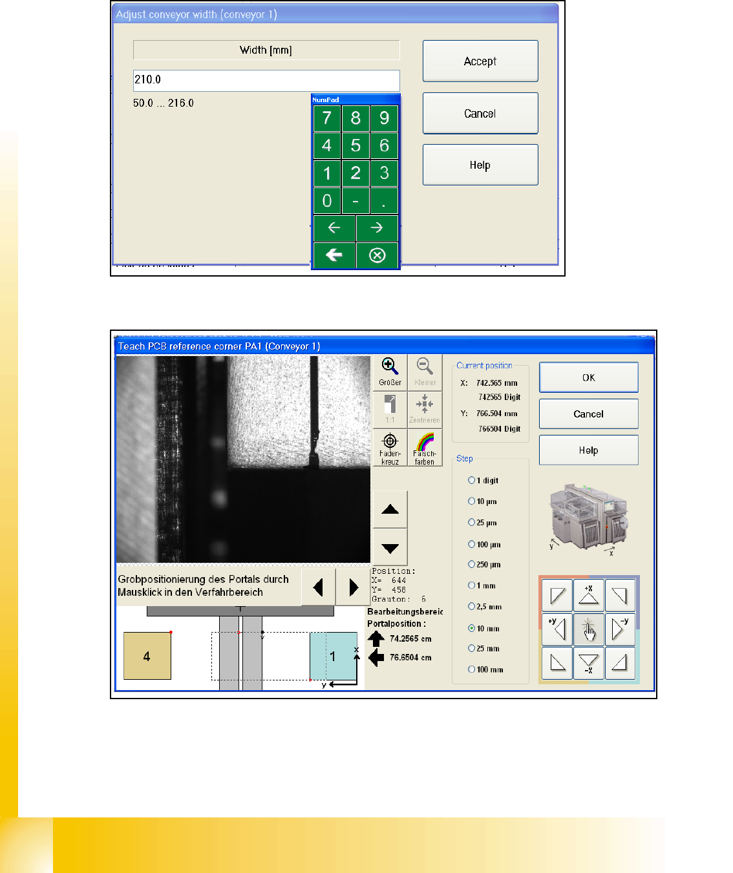Select the 250 µm step option
Screen dimensions: 733x873
point(484,564)
